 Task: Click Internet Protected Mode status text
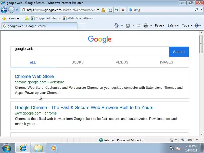124,140
